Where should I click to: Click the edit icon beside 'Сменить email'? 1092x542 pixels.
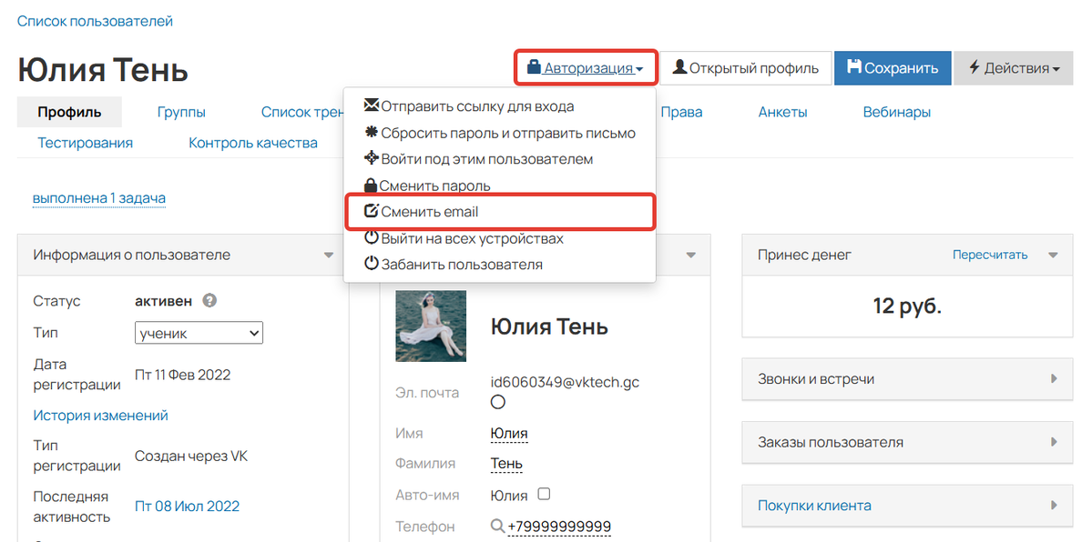[x=372, y=210]
